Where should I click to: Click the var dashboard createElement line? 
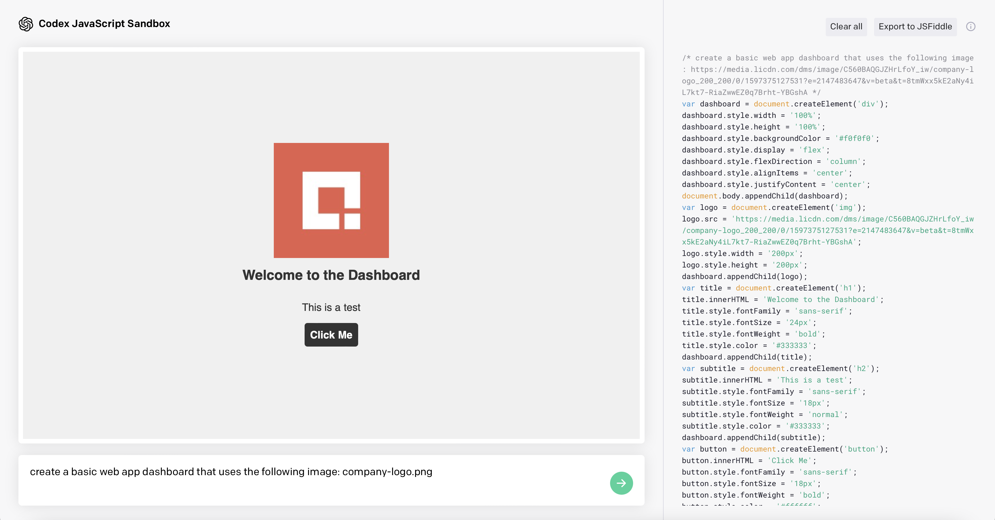click(784, 104)
